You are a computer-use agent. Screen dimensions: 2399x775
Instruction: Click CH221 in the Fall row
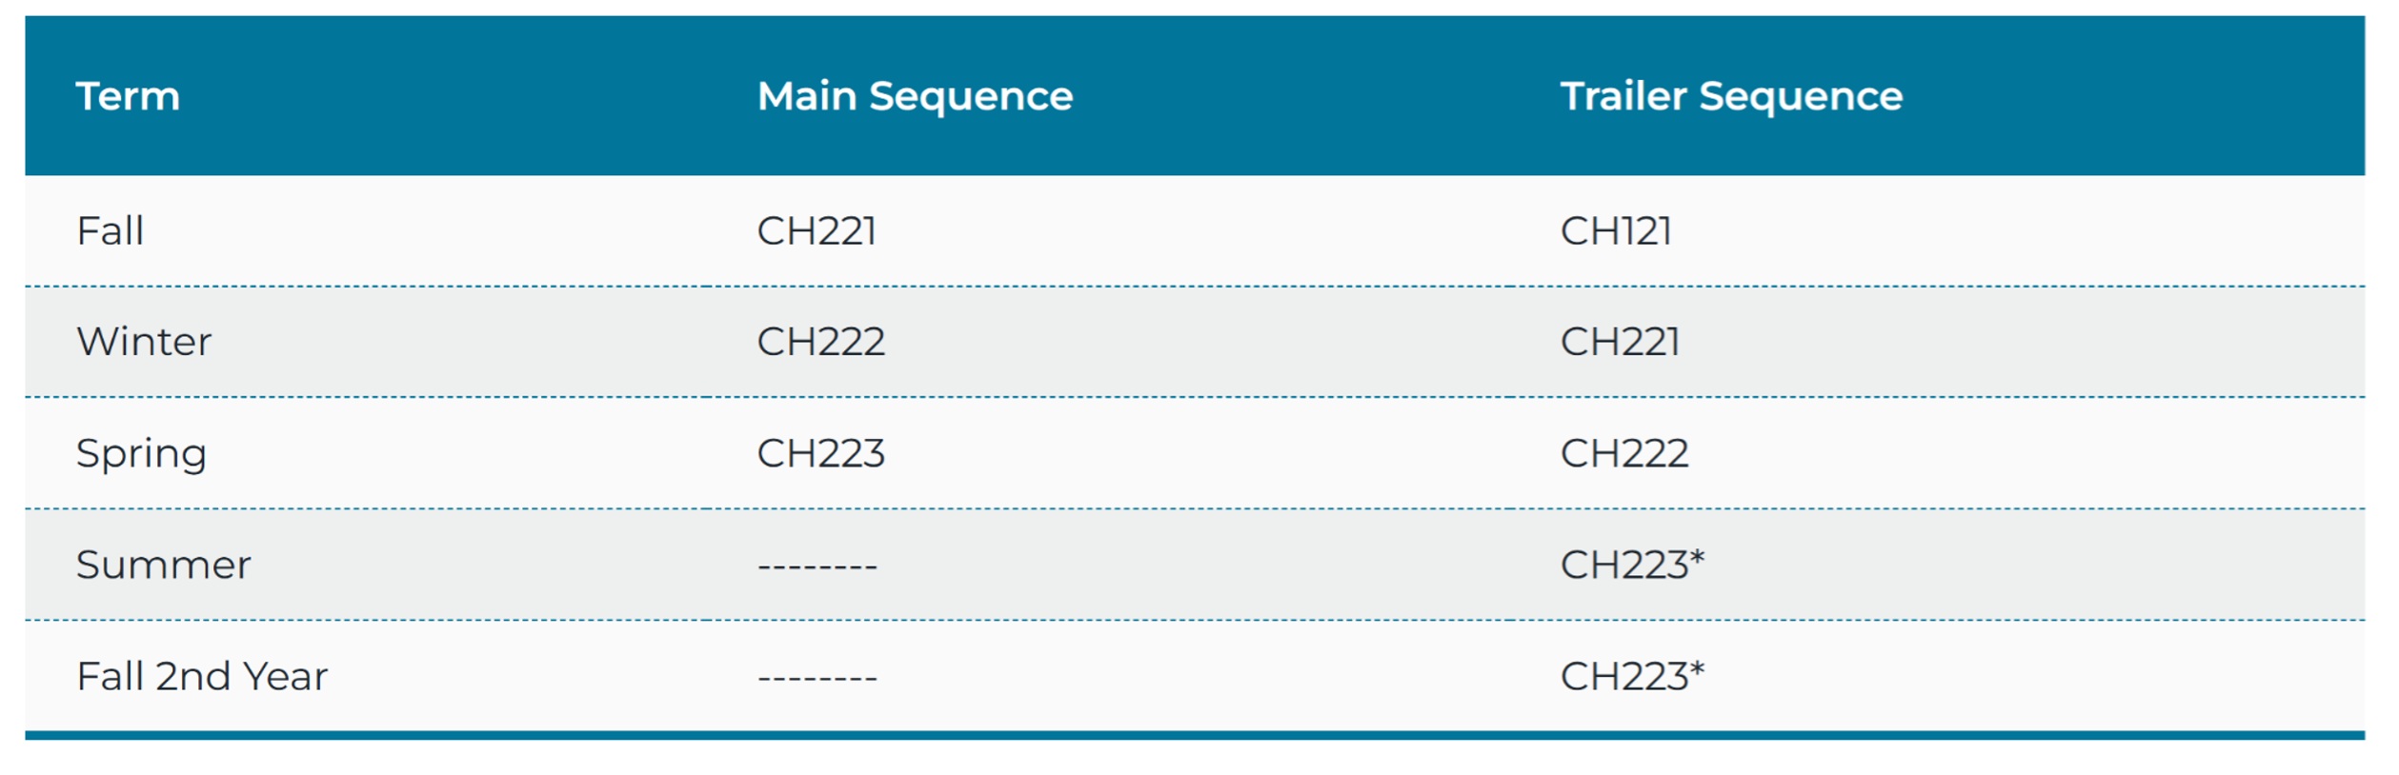pyautogui.click(x=816, y=231)
